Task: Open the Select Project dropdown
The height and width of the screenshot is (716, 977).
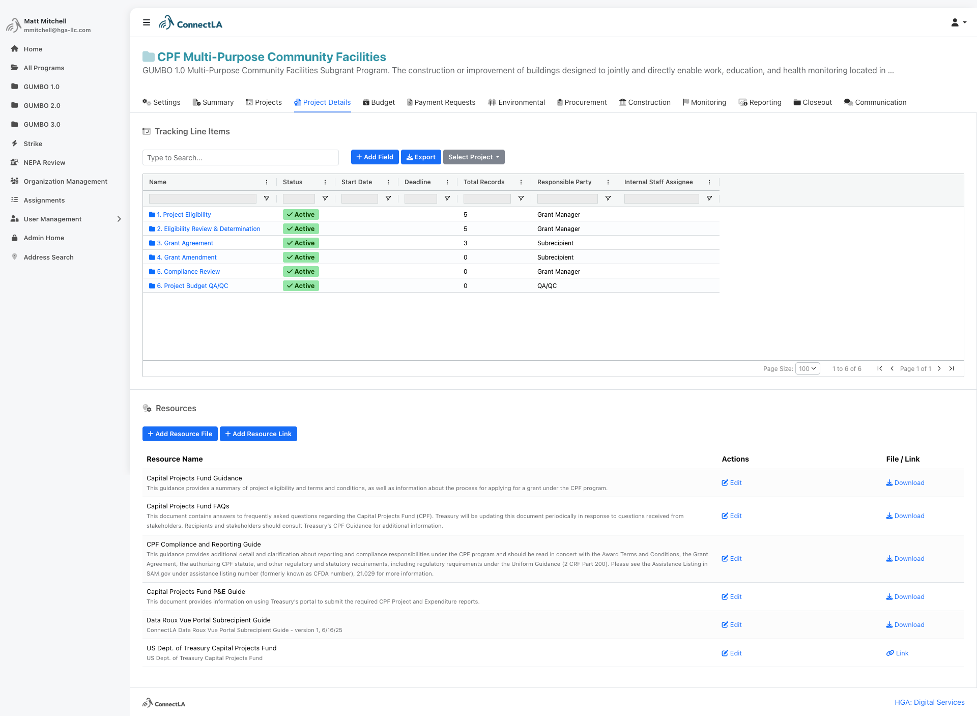Action: pos(474,157)
